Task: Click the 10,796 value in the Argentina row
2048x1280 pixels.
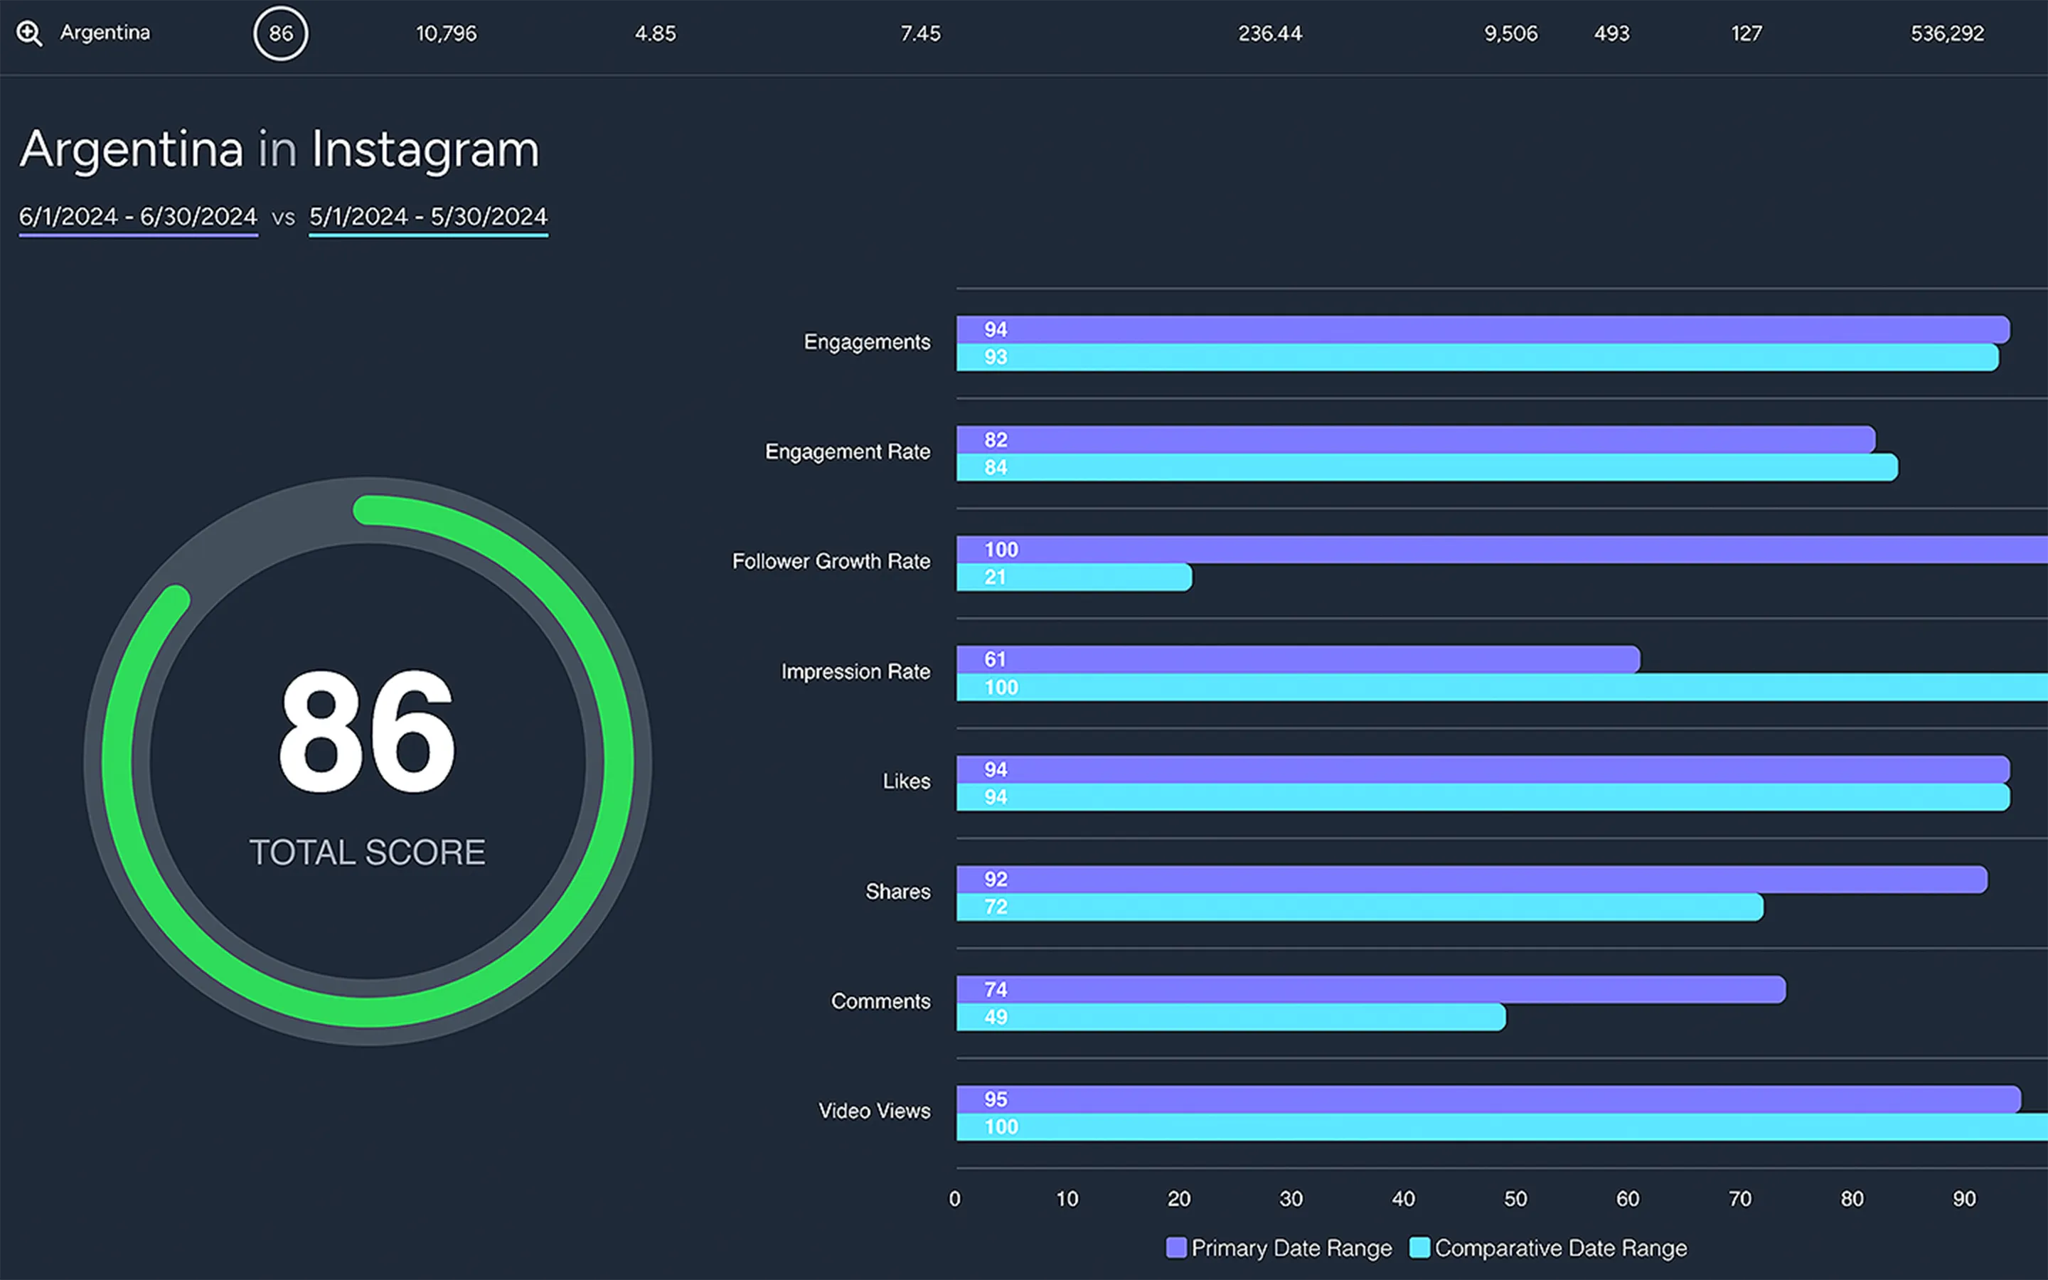Action: [446, 34]
